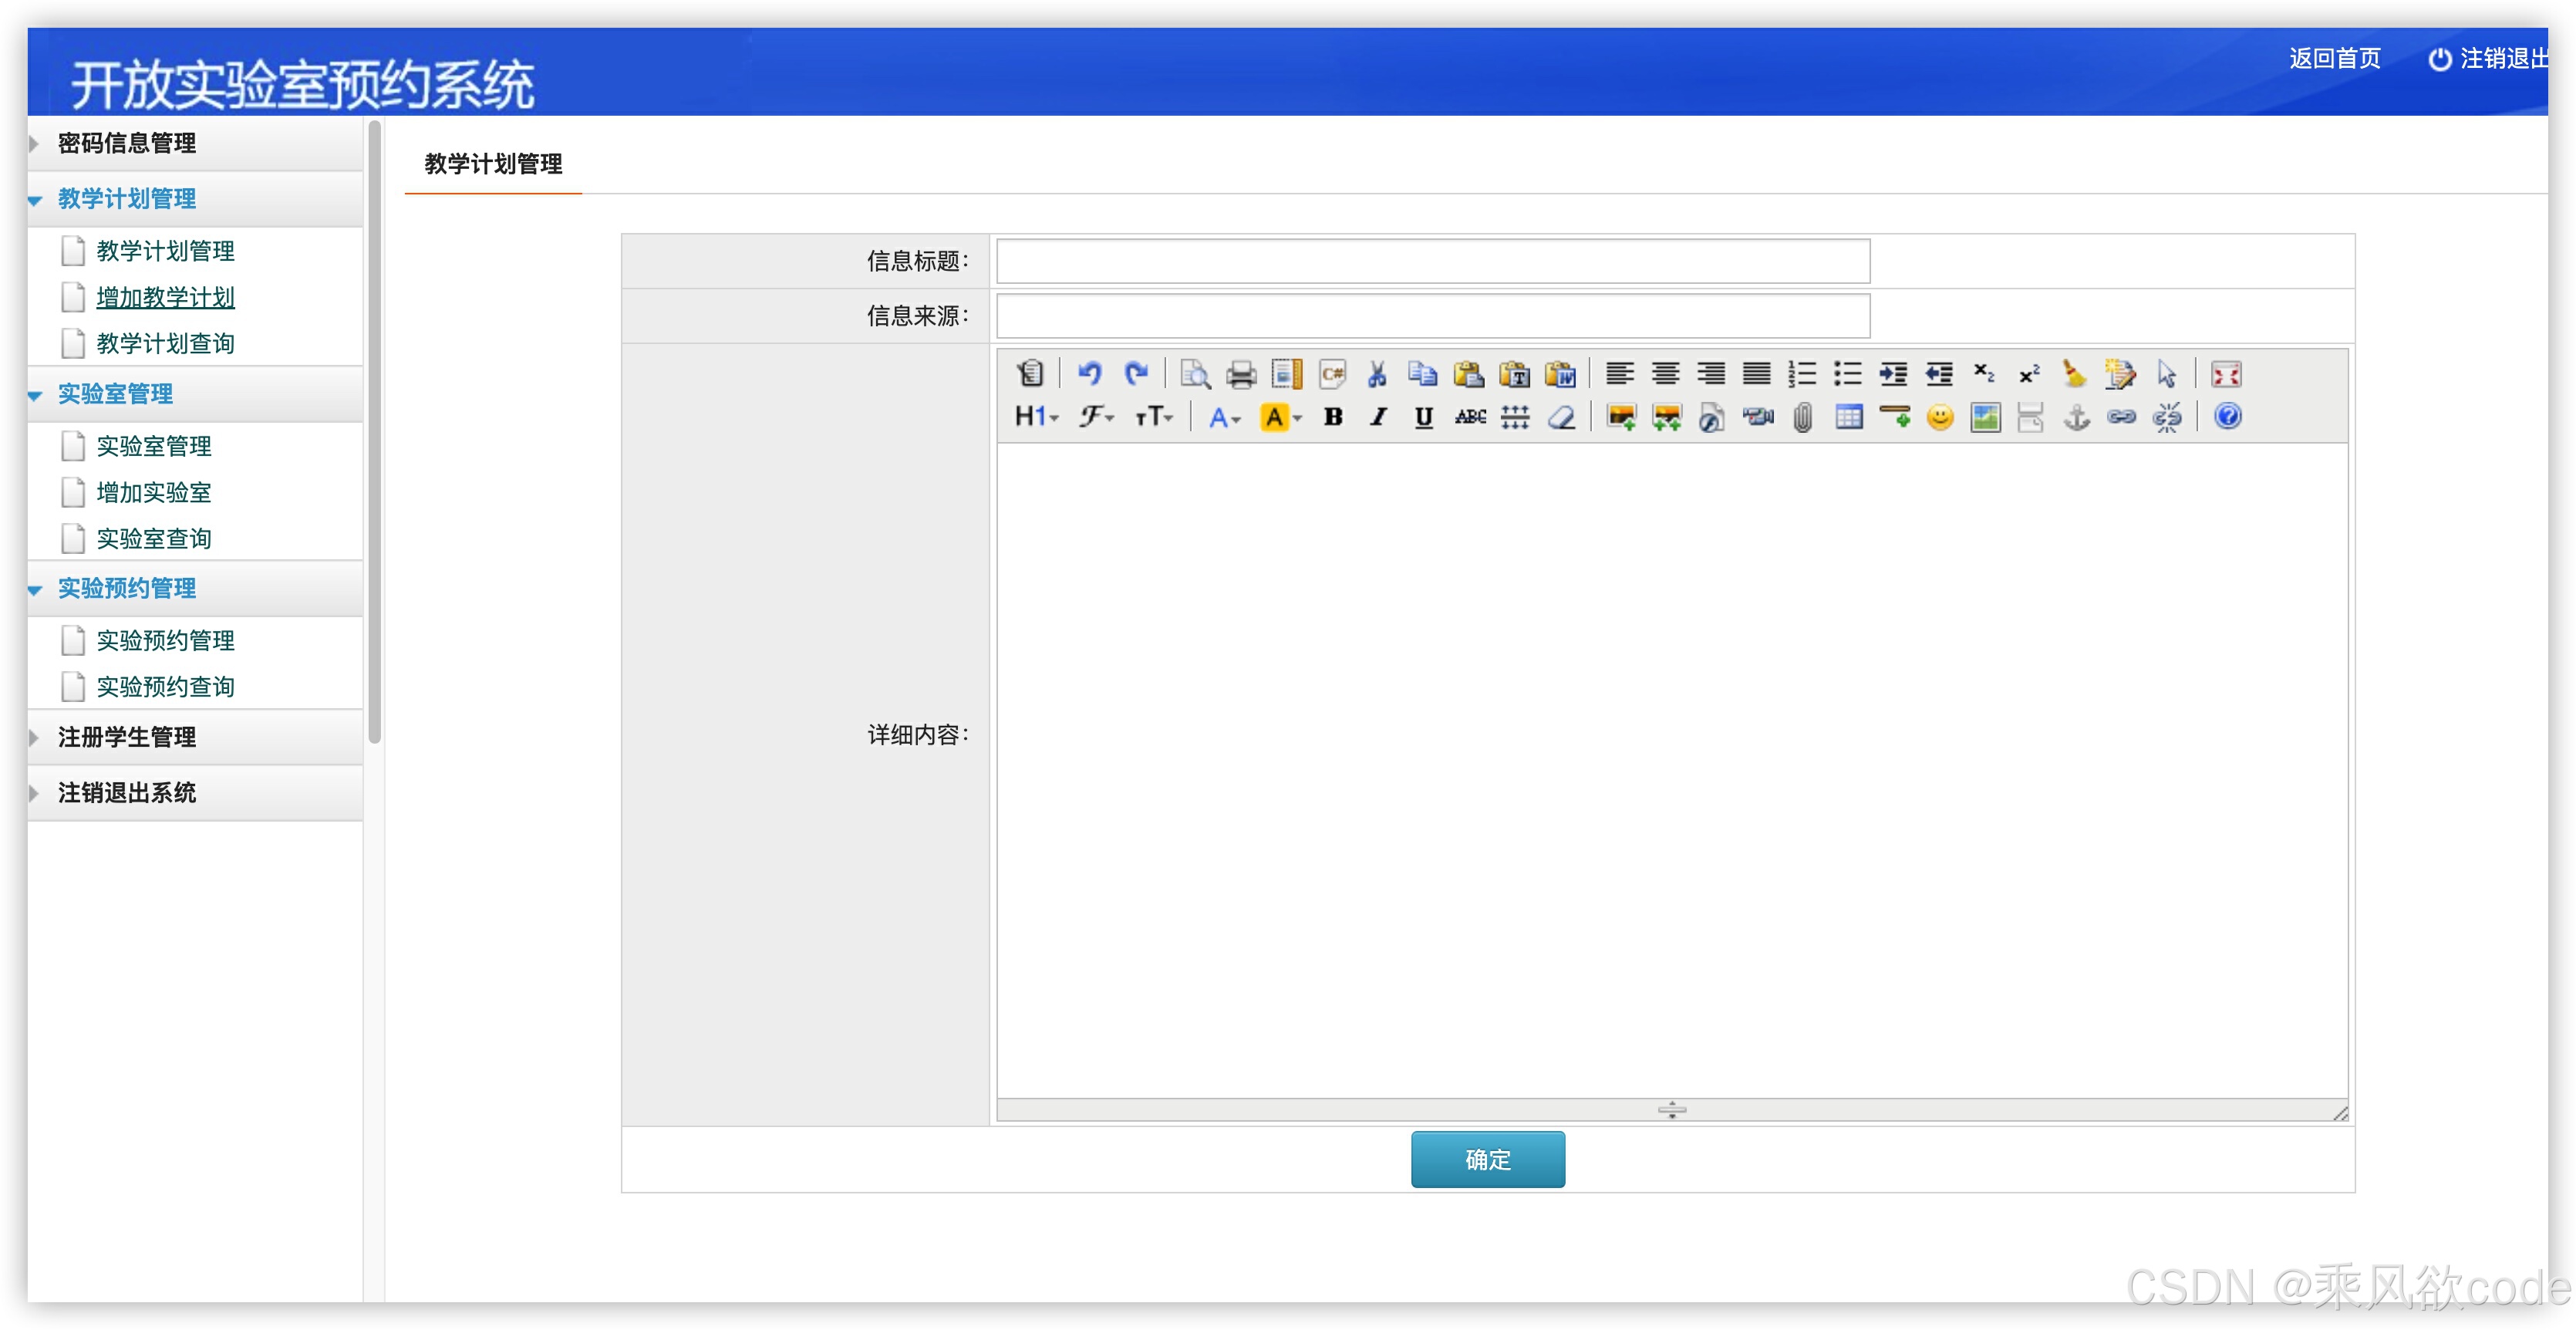The height and width of the screenshot is (1330, 2576).
Task: Open 教学计划查询 in the sidebar
Action: [x=165, y=343]
